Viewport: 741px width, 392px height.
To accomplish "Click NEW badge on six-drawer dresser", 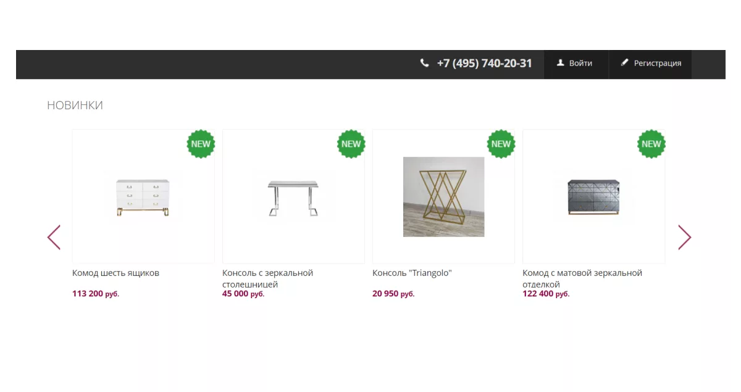I will click(x=201, y=144).
